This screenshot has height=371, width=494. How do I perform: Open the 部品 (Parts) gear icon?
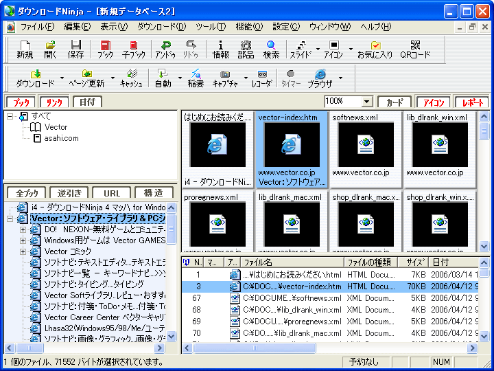click(x=246, y=49)
